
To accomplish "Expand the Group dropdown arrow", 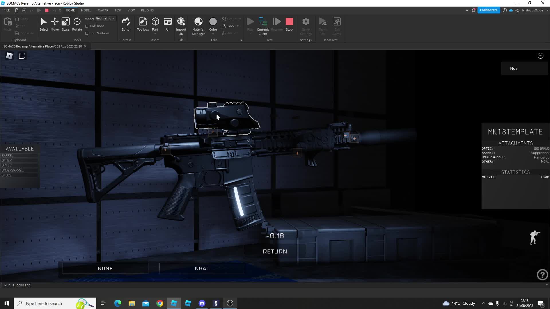I will [240, 19].
